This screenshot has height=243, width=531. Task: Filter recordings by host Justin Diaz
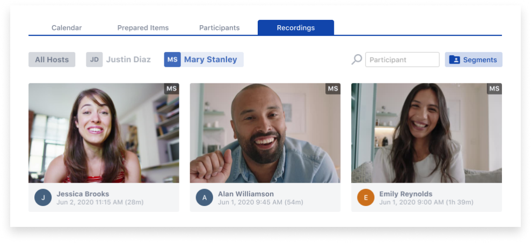[x=119, y=59]
